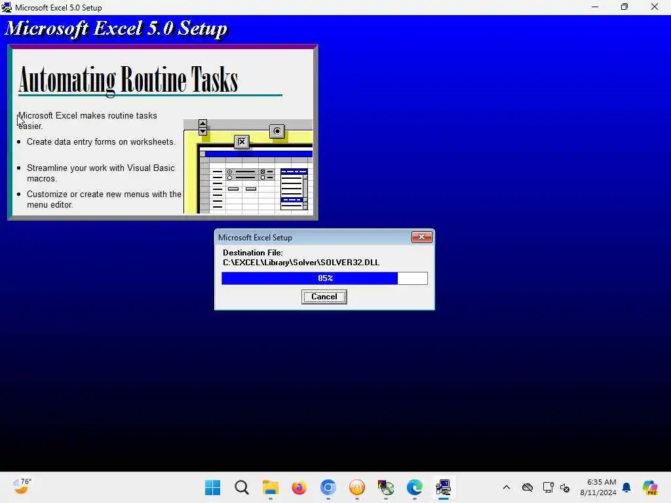The image size is (671, 503).
Task: Click the 'Microsoft Excel 5.0 Setup' banner title
Action: pyautogui.click(x=116, y=29)
